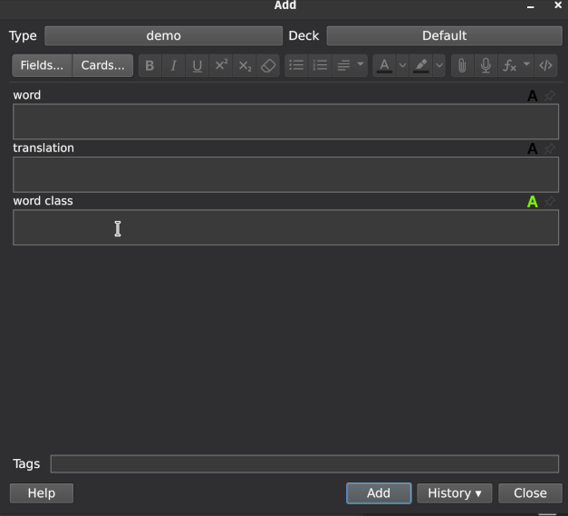This screenshot has width=568, height=516.
Task: Open the History menu
Action: tap(454, 493)
